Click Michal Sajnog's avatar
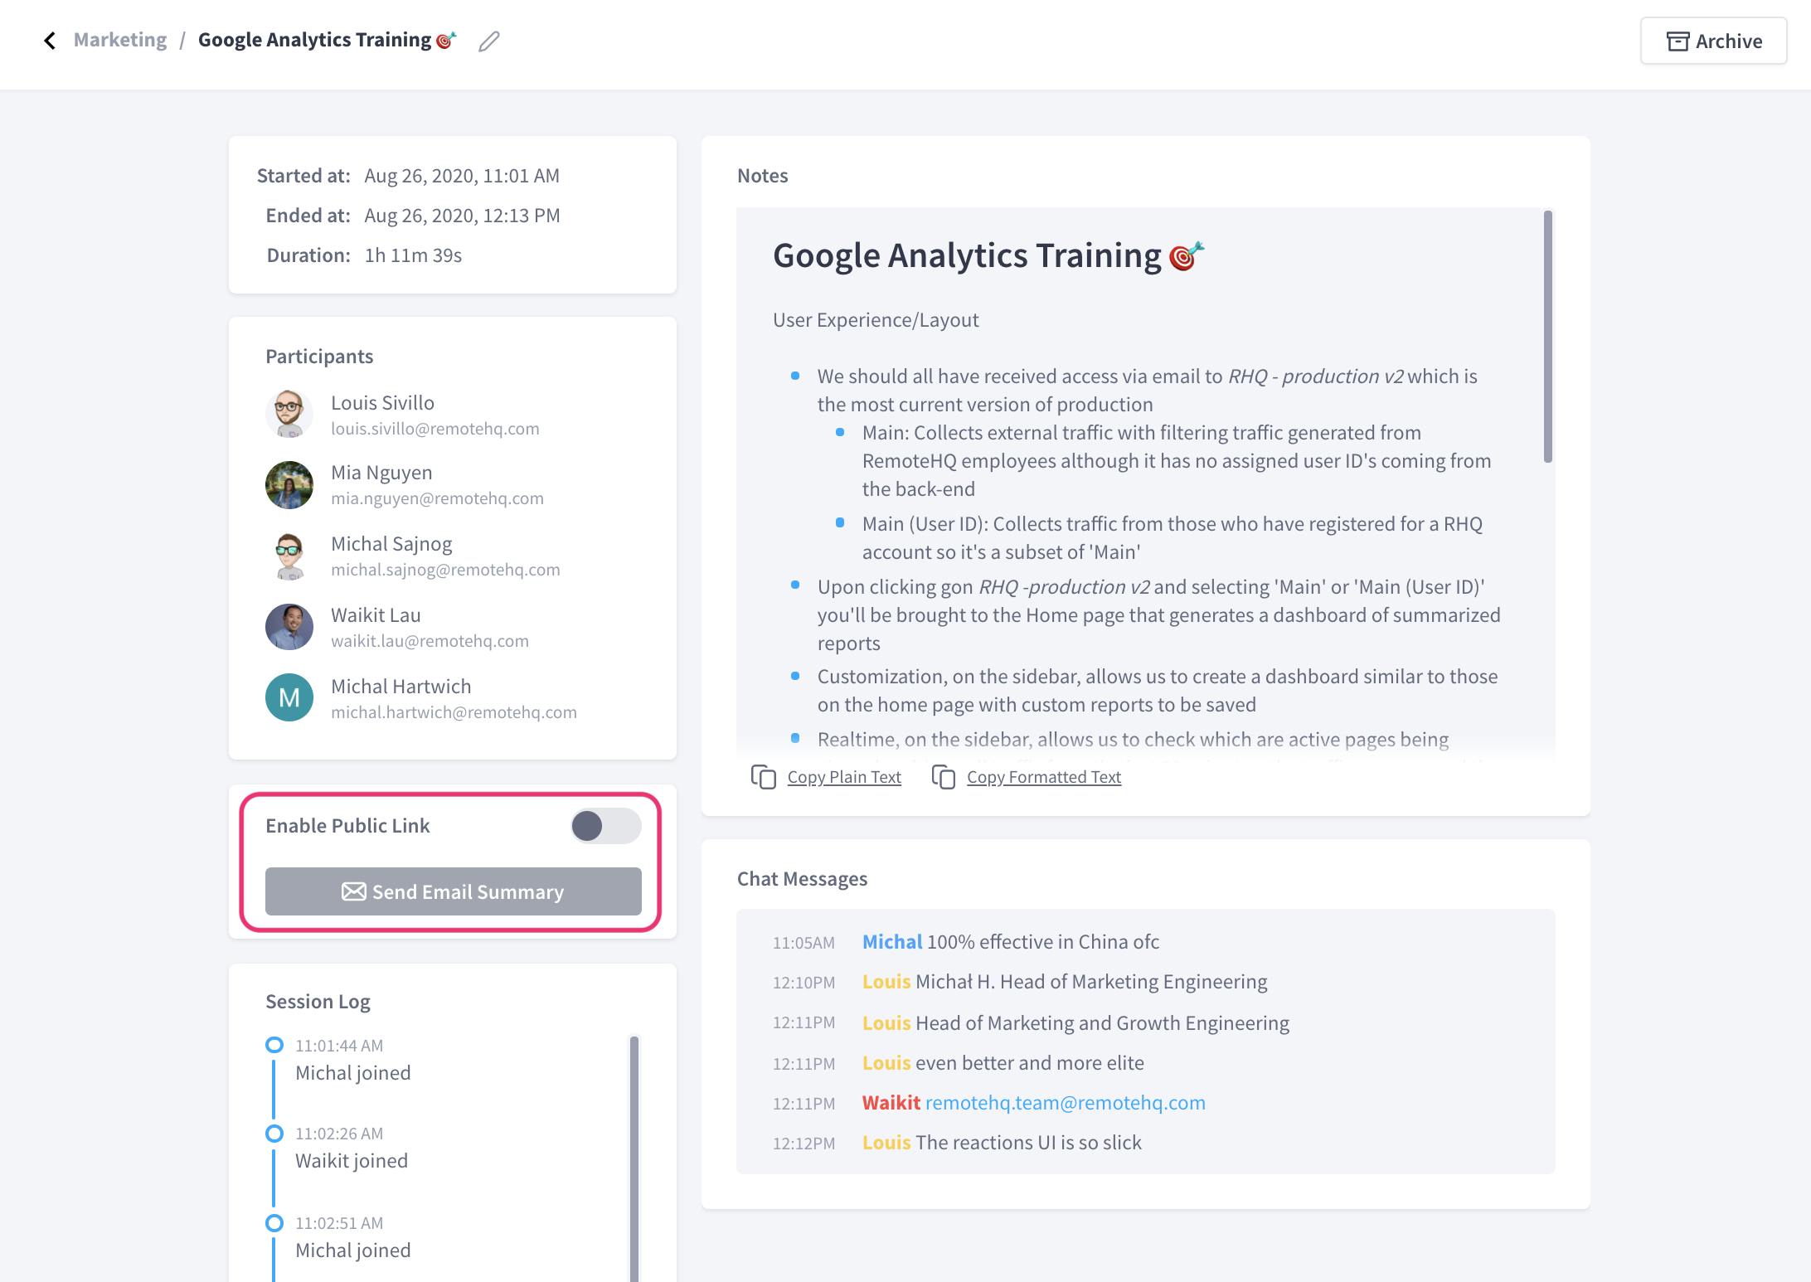This screenshot has height=1282, width=1811. 289,556
